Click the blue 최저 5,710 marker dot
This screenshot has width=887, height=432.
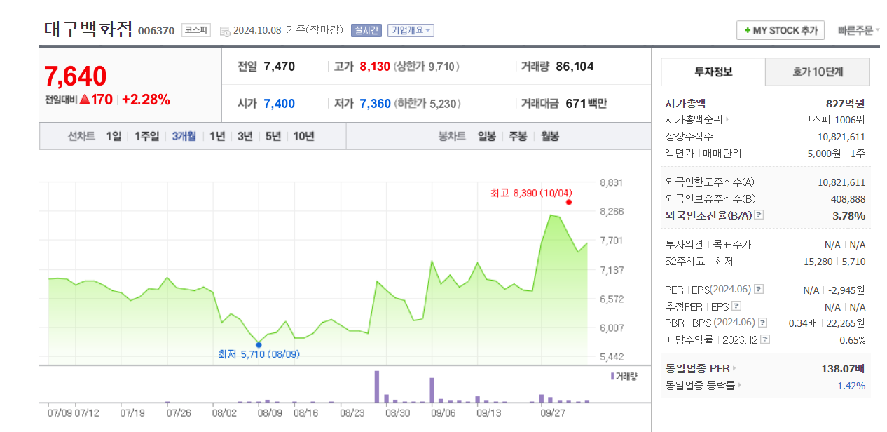tap(259, 344)
